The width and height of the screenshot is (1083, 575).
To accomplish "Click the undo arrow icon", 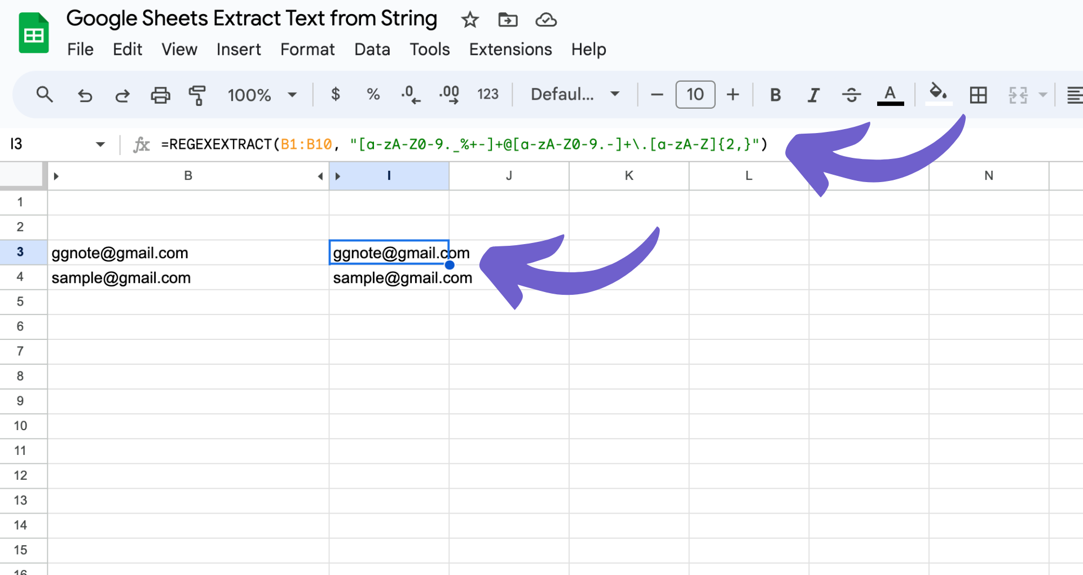I will click(x=85, y=95).
